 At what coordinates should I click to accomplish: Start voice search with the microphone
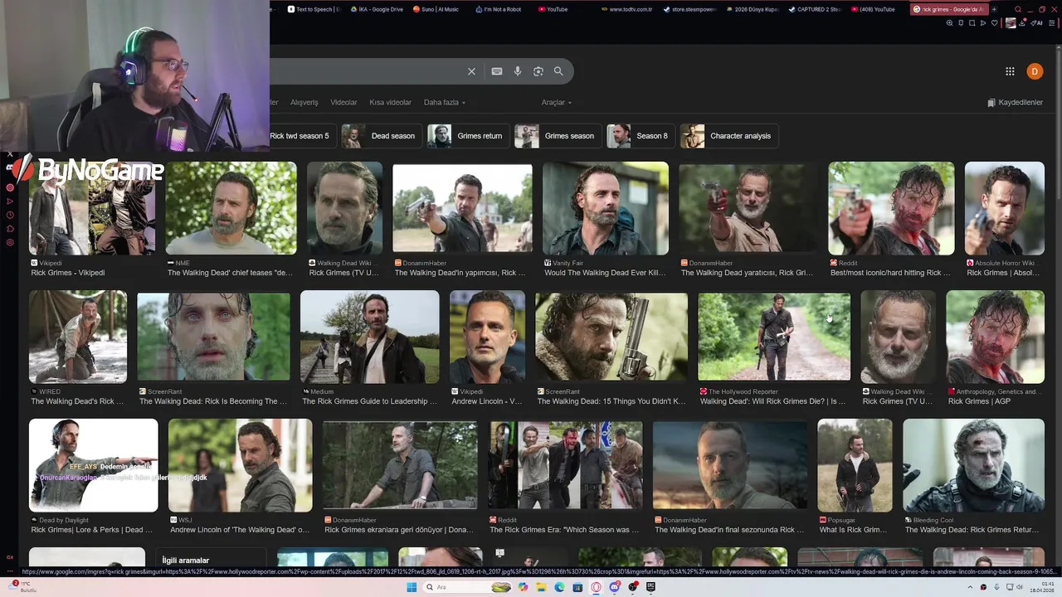coord(518,71)
